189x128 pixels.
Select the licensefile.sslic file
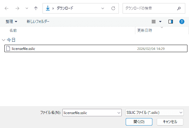23,48
